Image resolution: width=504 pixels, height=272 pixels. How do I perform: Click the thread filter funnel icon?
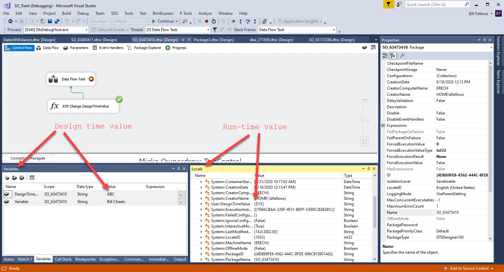[215, 30]
